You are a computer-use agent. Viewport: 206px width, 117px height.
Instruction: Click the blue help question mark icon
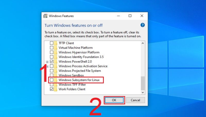143,25
